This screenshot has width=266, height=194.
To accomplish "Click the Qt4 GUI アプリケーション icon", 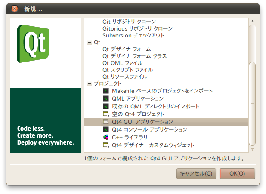I will pyautogui.click(x=106, y=122).
